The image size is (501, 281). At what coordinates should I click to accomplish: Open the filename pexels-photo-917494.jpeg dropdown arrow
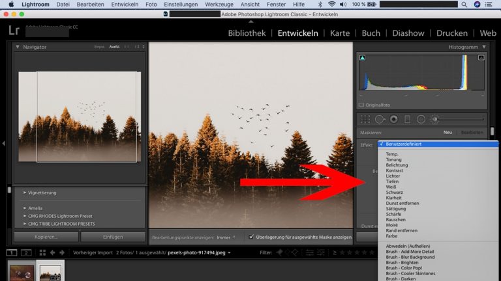pos(229,252)
